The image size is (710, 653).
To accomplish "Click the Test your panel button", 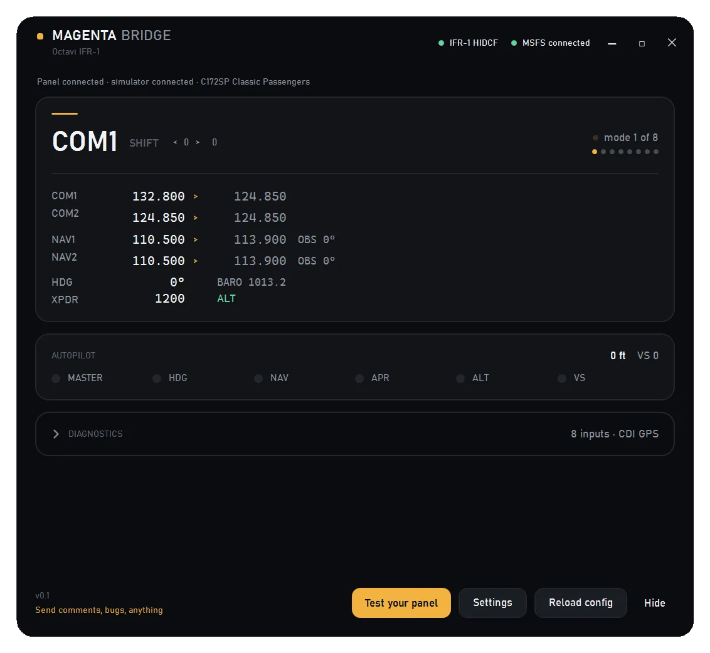I will (401, 602).
